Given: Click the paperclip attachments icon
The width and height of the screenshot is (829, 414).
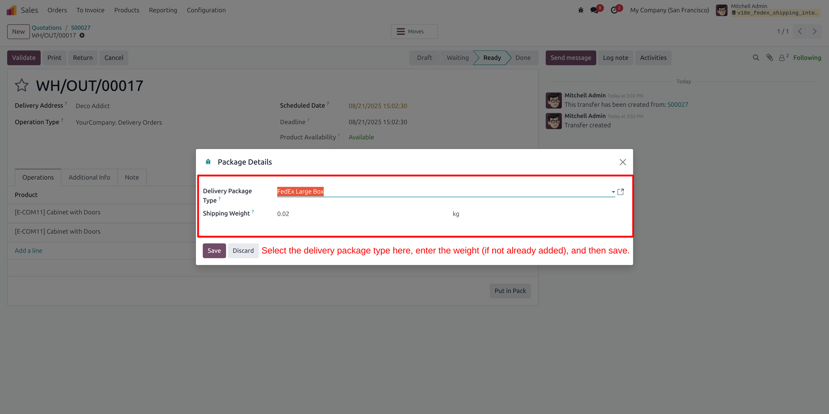Looking at the screenshot, I should pos(769,57).
